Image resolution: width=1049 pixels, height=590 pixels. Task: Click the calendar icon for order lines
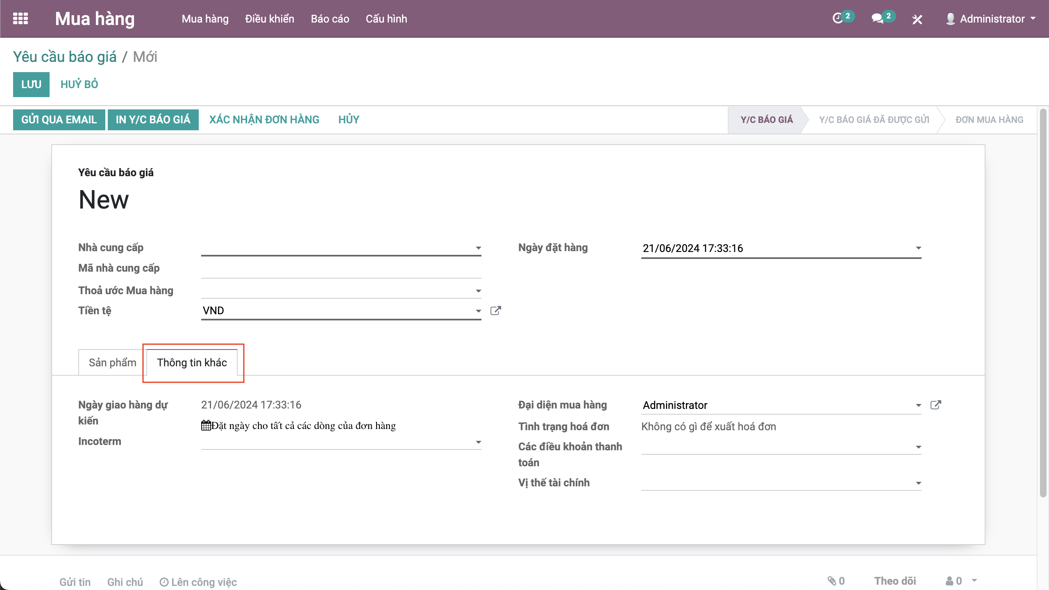(206, 425)
